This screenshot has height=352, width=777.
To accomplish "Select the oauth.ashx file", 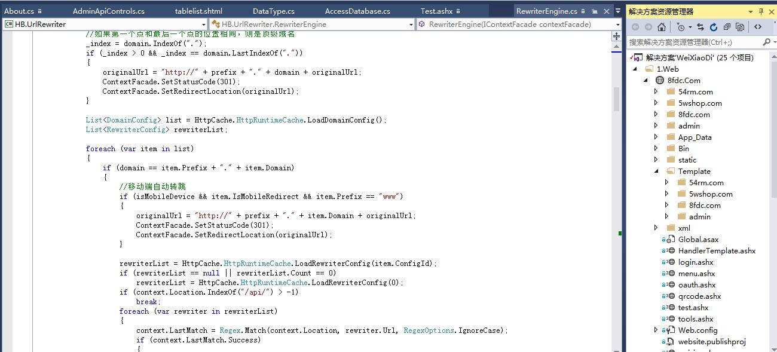I will [697, 284].
